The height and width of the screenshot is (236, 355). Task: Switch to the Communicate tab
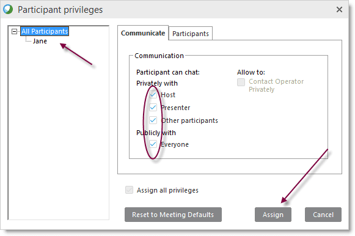[143, 33]
